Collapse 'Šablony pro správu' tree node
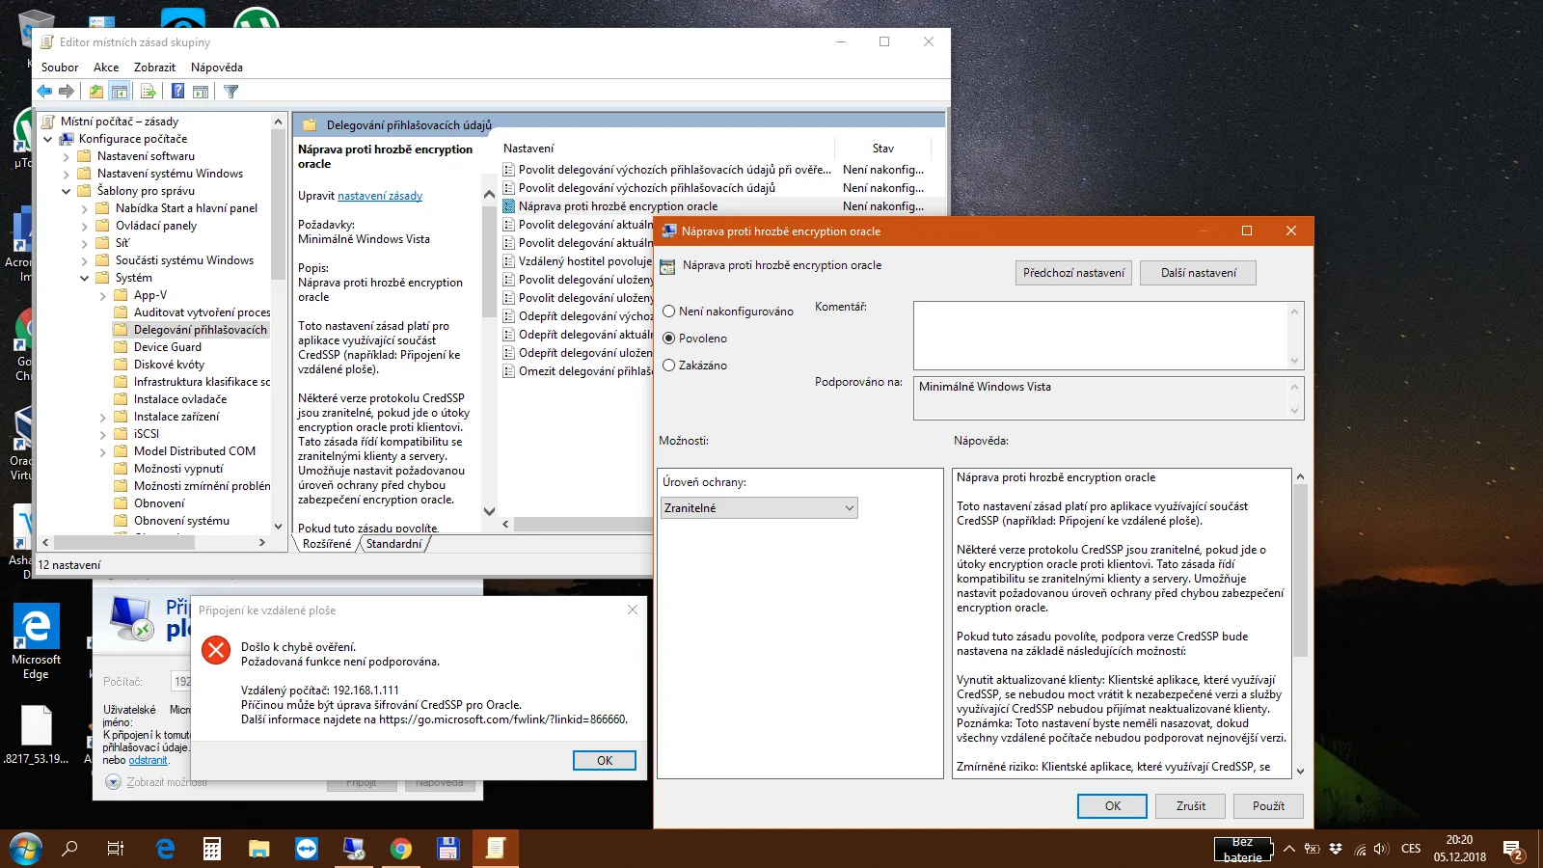The width and height of the screenshot is (1543, 868). tap(66, 191)
